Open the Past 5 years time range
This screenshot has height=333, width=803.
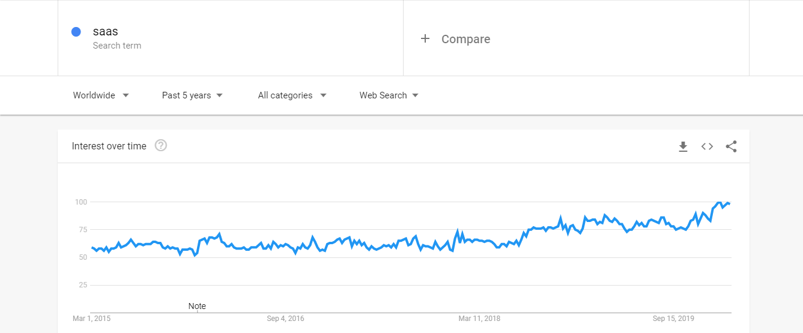pyautogui.click(x=192, y=95)
